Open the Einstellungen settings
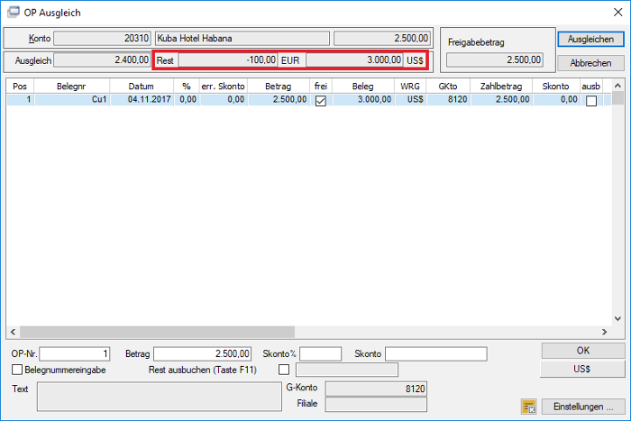The width and height of the screenshot is (631, 421). click(x=583, y=407)
